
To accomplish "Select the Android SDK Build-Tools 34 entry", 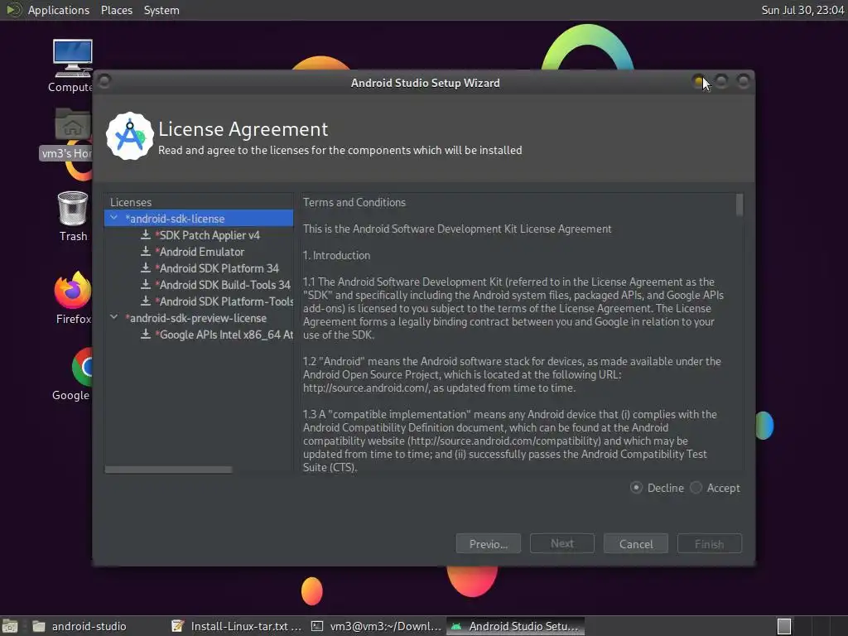I will (223, 285).
